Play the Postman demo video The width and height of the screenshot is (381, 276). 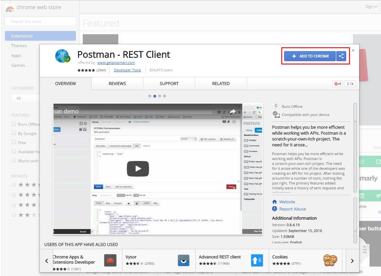138,168
